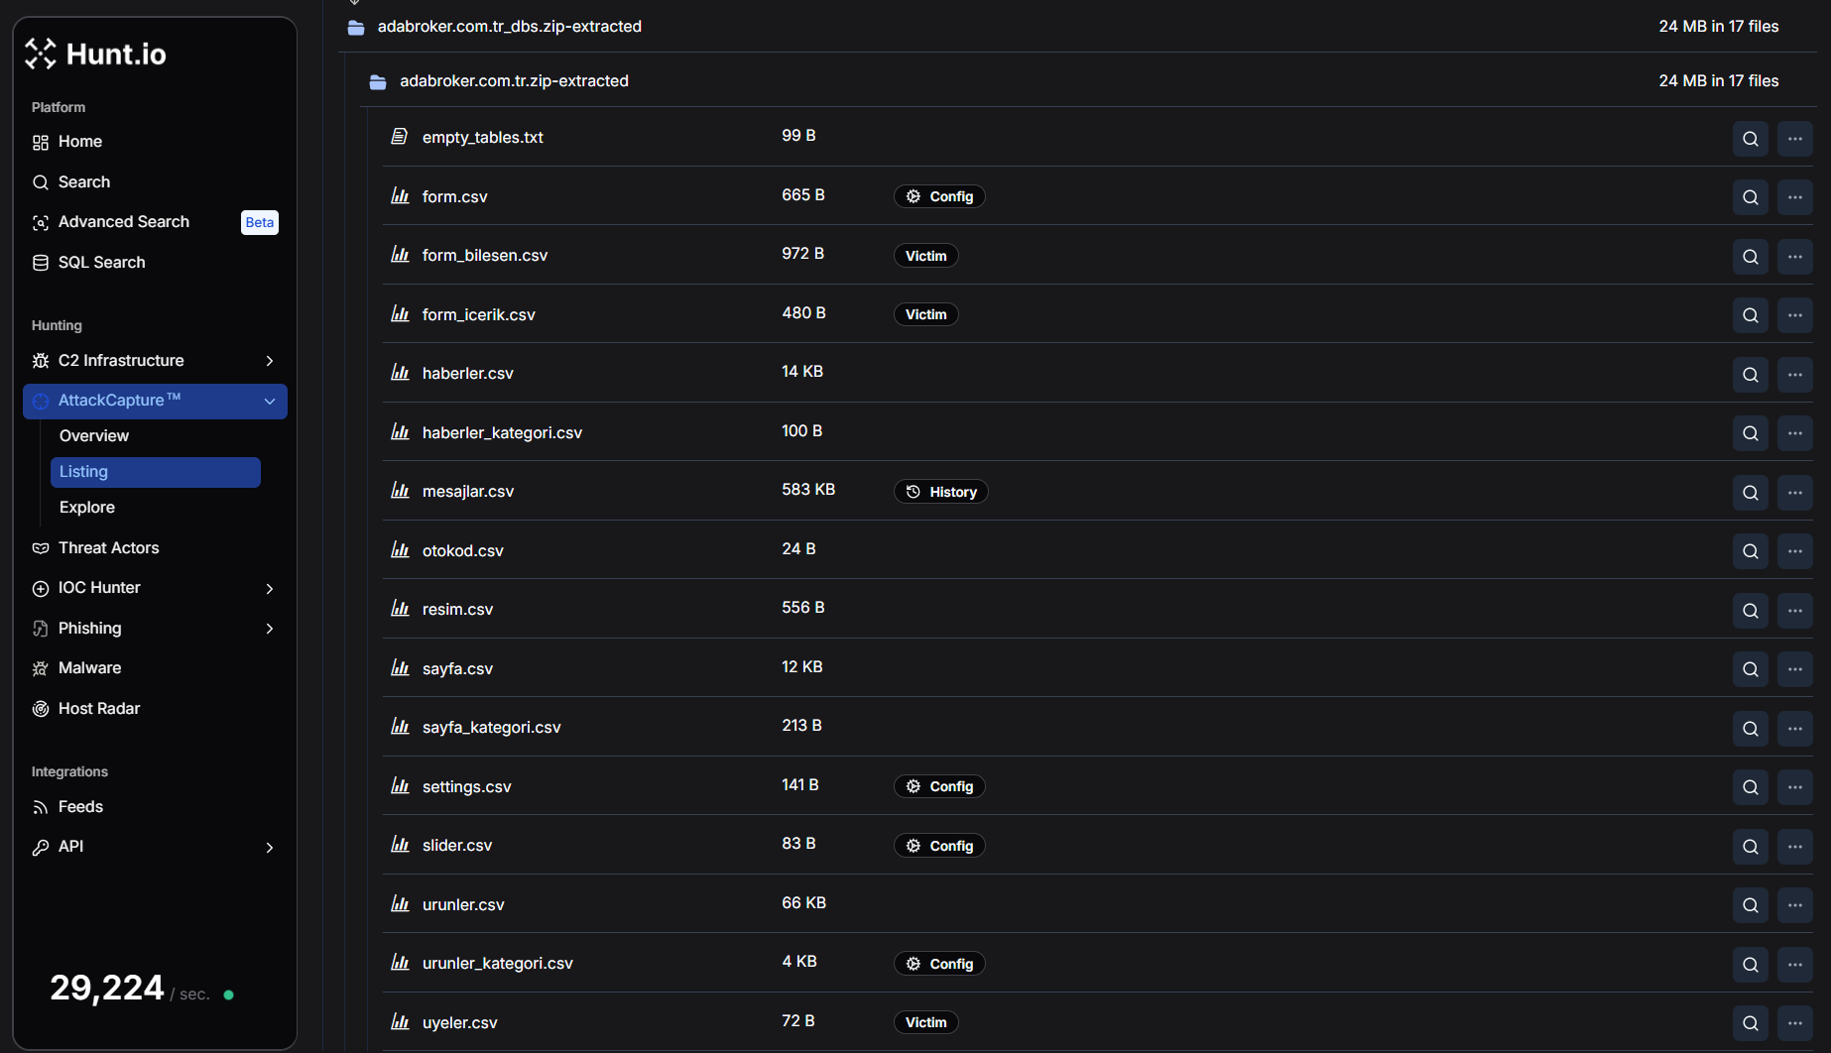Viewport: 1831px width, 1053px height.
Task: Search inside mesajlar.csv
Action: (1751, 493)
